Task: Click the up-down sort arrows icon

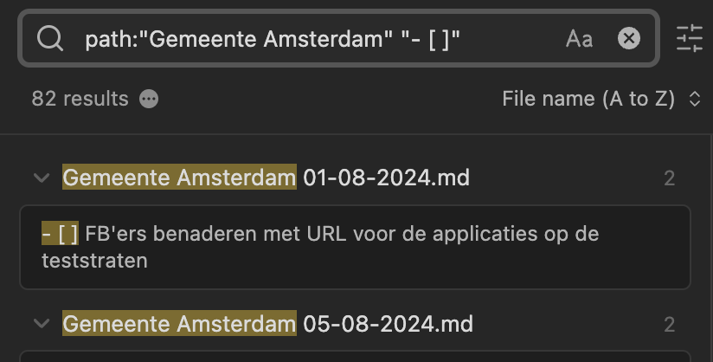Action: pos(694,99)
